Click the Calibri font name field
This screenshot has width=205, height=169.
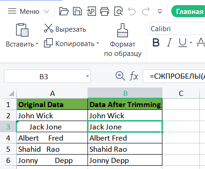point(177,29)
